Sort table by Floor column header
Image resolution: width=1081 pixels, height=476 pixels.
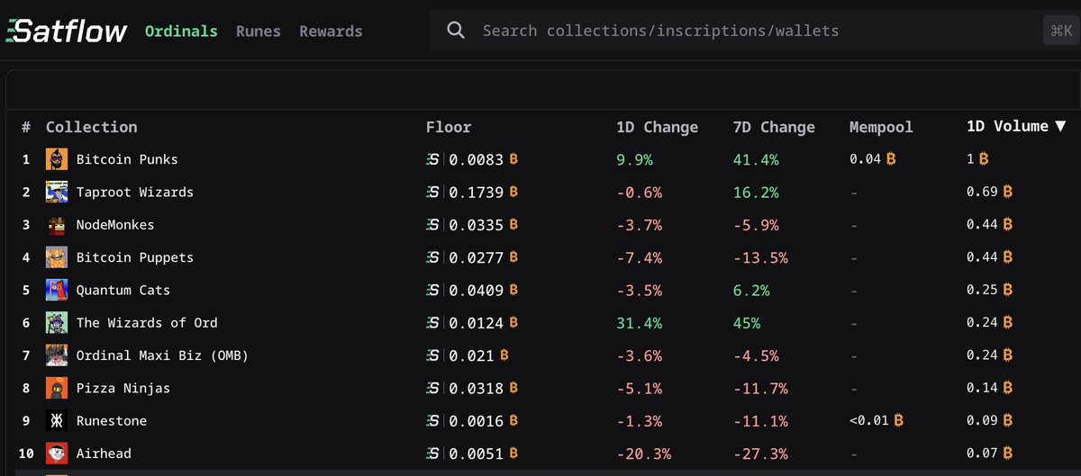click(449, 127)
